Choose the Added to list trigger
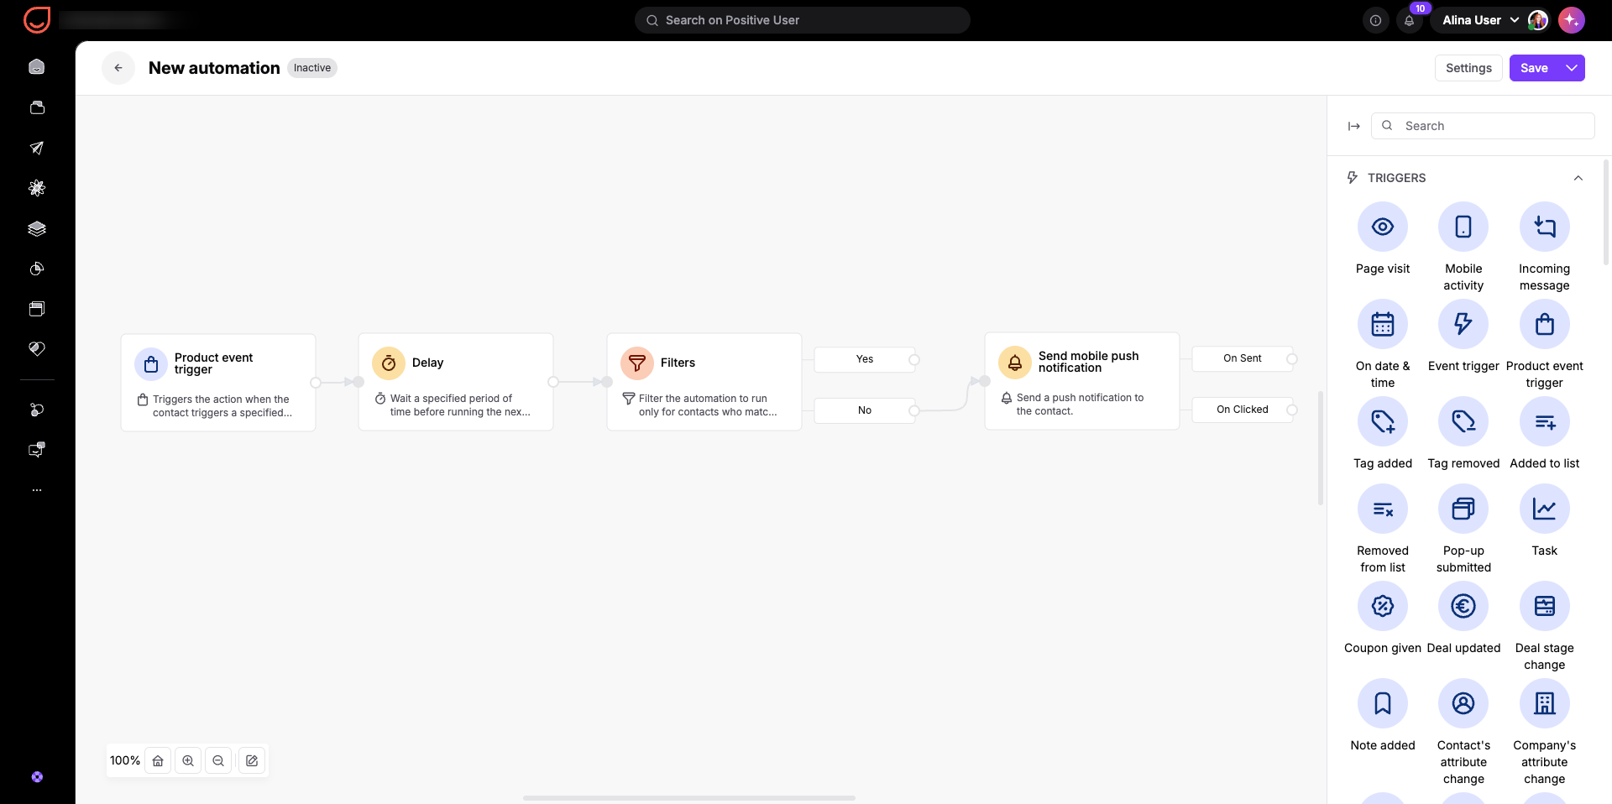Screen dimensions: 1612x804 1544,421
